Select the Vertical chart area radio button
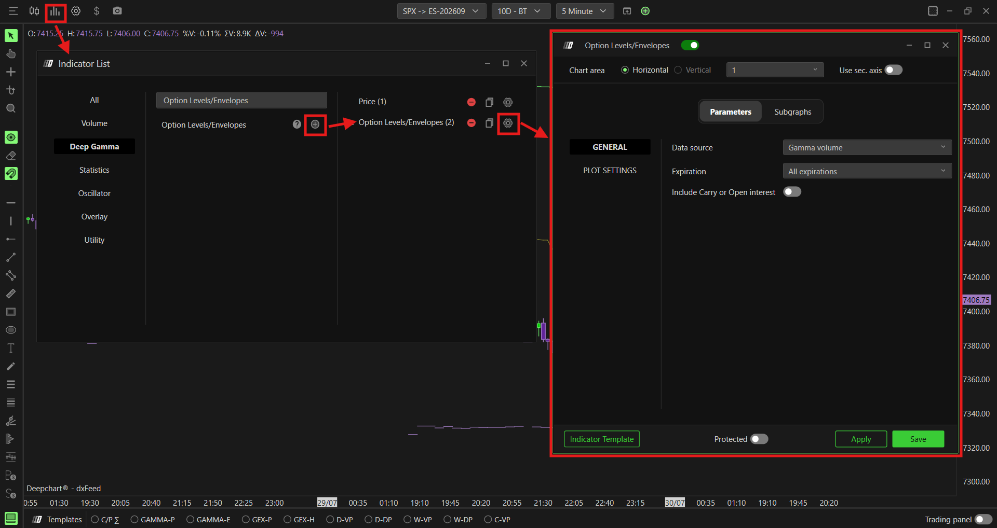Screen dimensions: 997x528 pos(678,70)
